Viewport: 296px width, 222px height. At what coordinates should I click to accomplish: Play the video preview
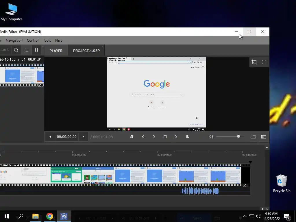pos(154,137)
